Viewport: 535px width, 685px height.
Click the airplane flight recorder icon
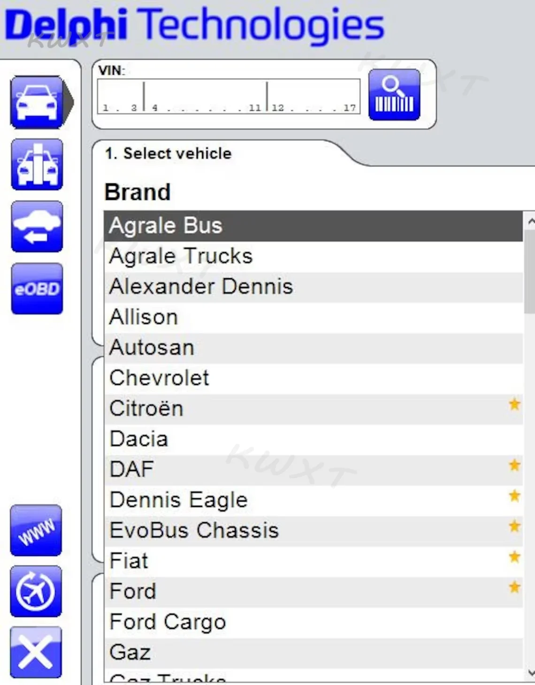click(36, 592)
